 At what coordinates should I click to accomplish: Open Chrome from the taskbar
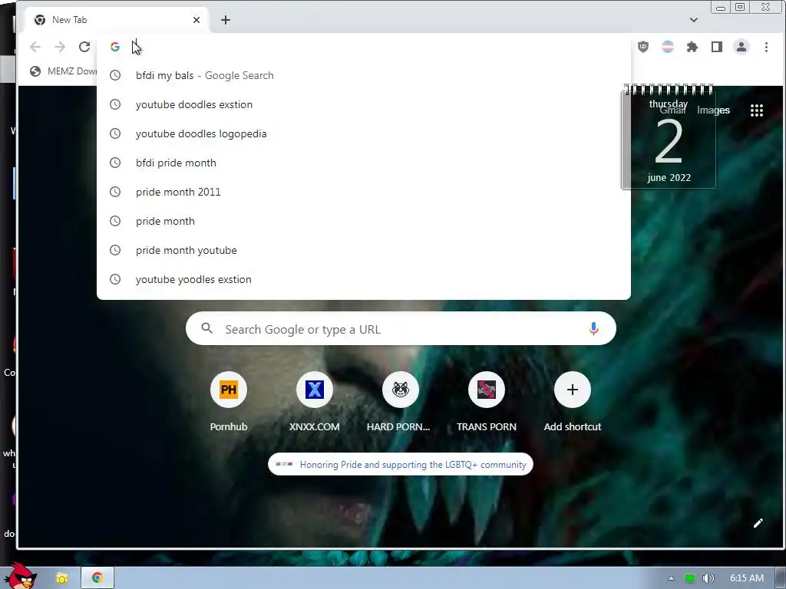(x=97, y=577)
